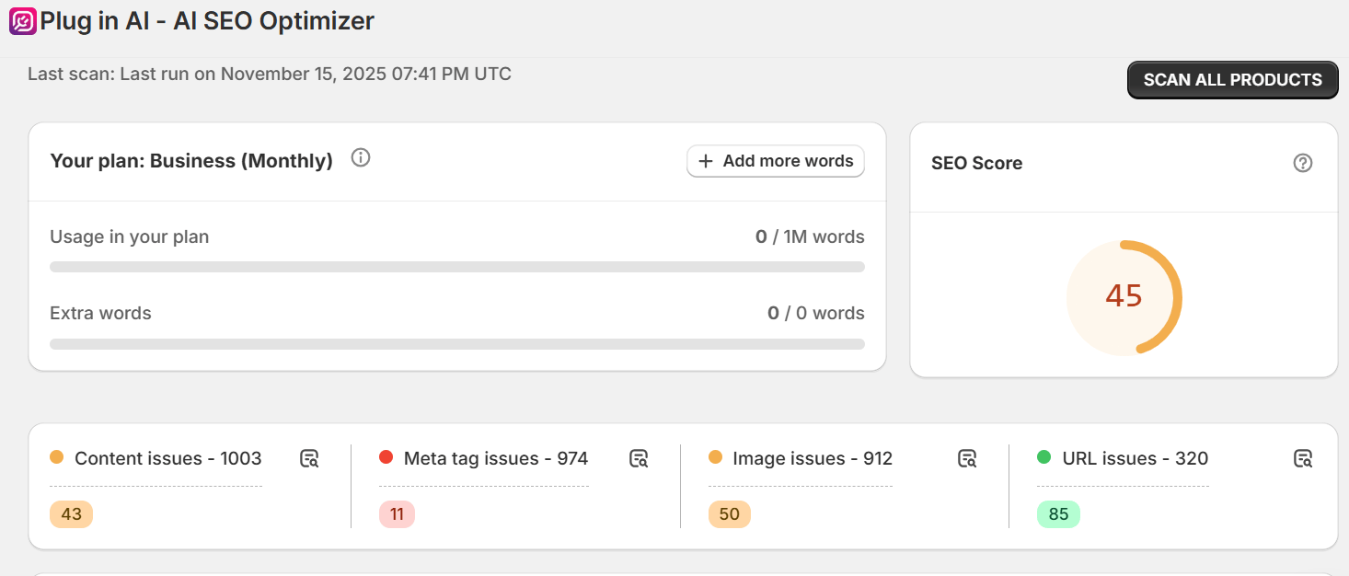The height and width of the screenshot is (576, 1349).
Task: Inspect Content issues with magnifier icon
Action: click(x=309, y=458)
